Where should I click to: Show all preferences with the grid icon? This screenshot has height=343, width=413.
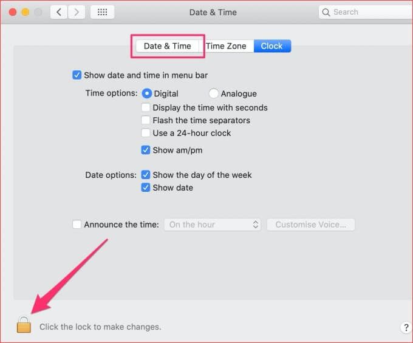click(102, 12)
